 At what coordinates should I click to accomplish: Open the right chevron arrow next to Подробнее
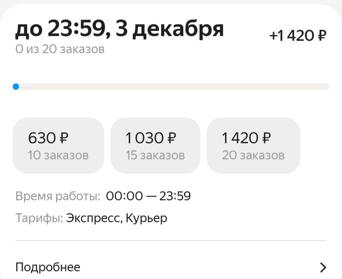[323, 268]
